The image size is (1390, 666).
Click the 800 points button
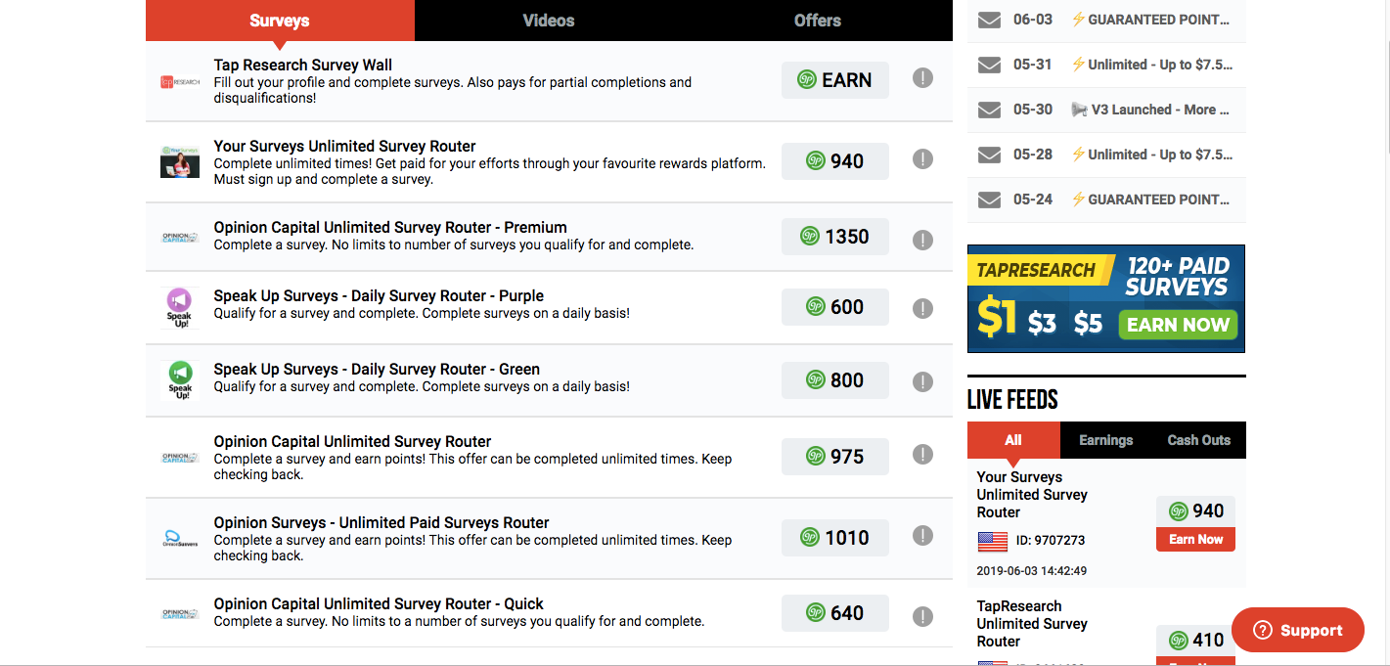pos(835,380)
